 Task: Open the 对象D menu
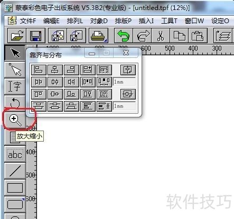coord(99,21)
